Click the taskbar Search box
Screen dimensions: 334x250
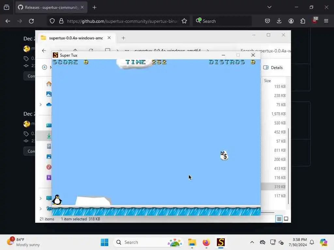pos(148,242)
